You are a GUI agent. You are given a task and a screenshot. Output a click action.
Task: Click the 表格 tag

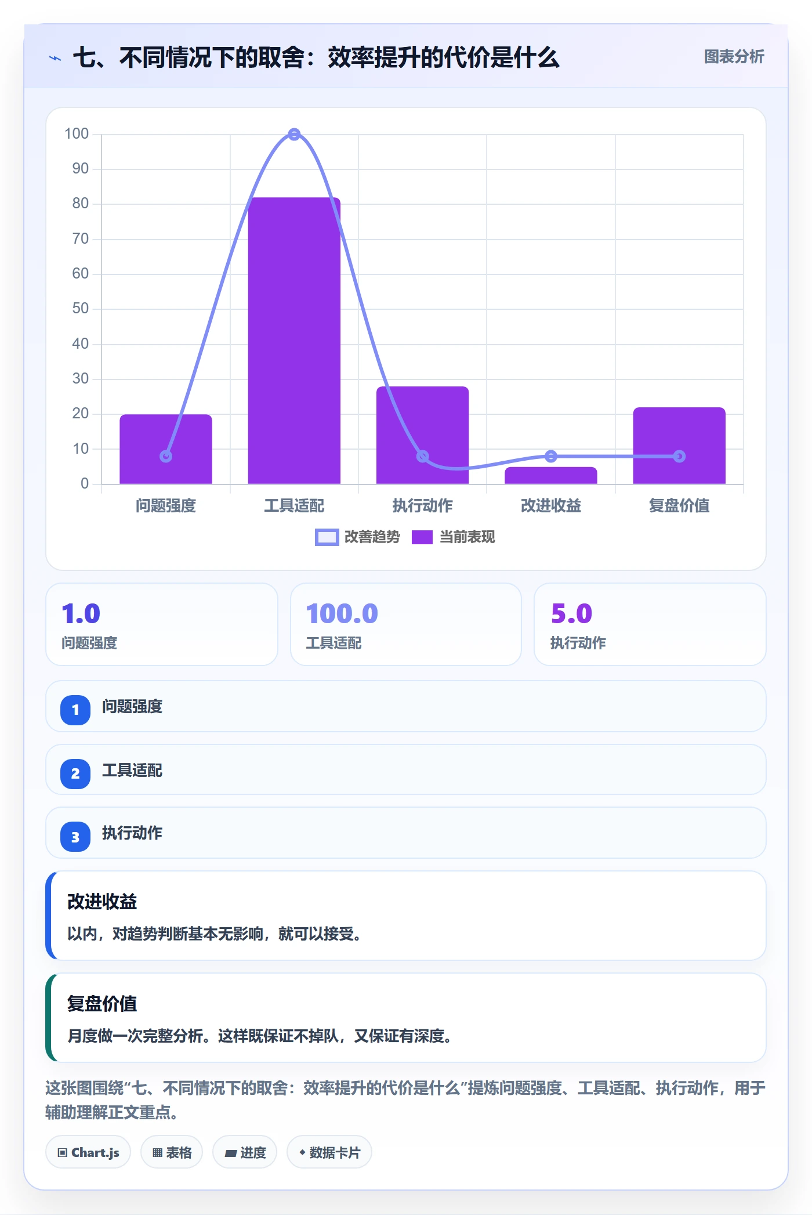click(172, 1152)
